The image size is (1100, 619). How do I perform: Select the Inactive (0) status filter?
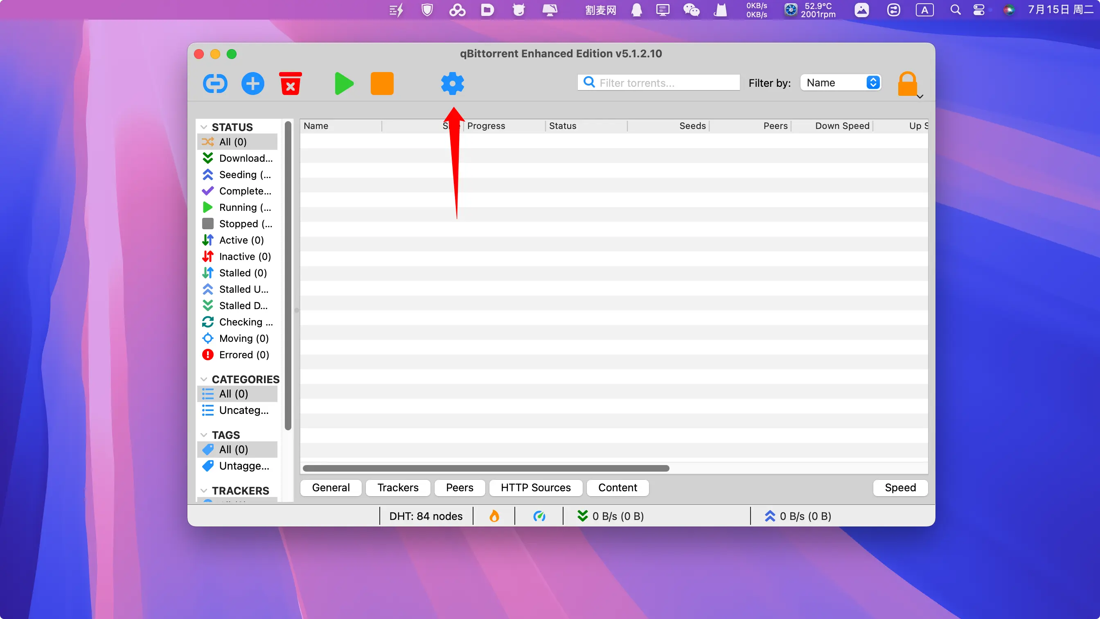pos(237,257)
